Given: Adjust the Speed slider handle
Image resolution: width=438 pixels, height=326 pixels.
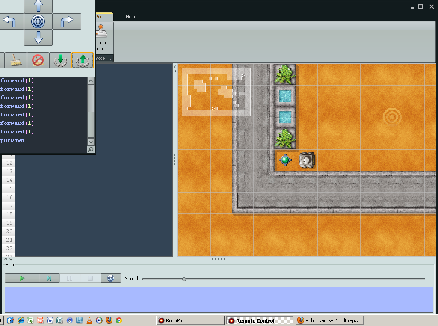Looking at the screenshot, I should 184,279.
